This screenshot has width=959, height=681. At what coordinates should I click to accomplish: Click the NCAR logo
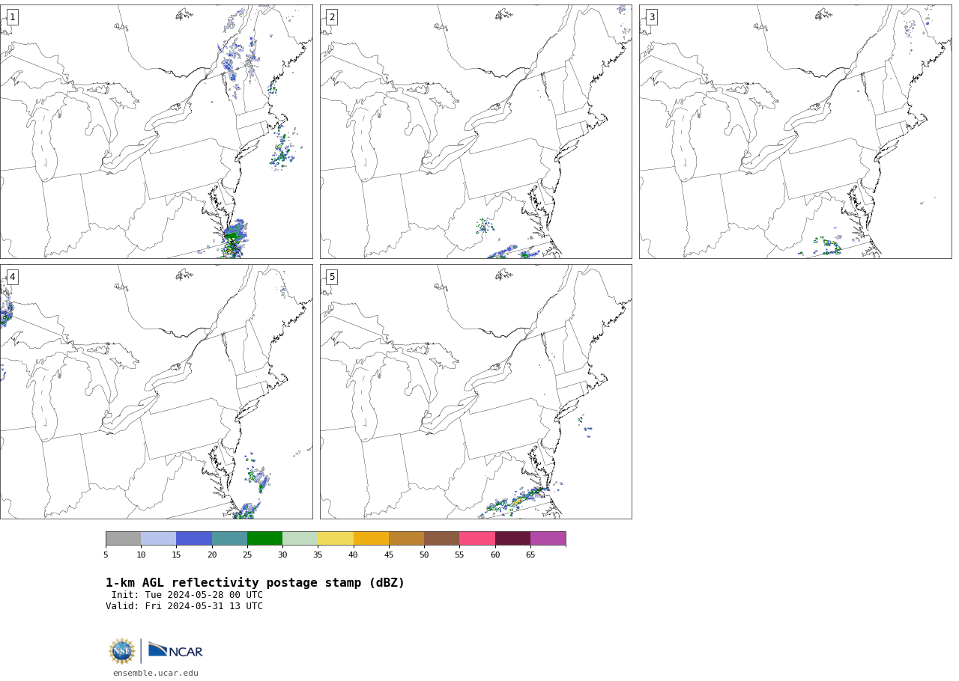coord(175,650)
